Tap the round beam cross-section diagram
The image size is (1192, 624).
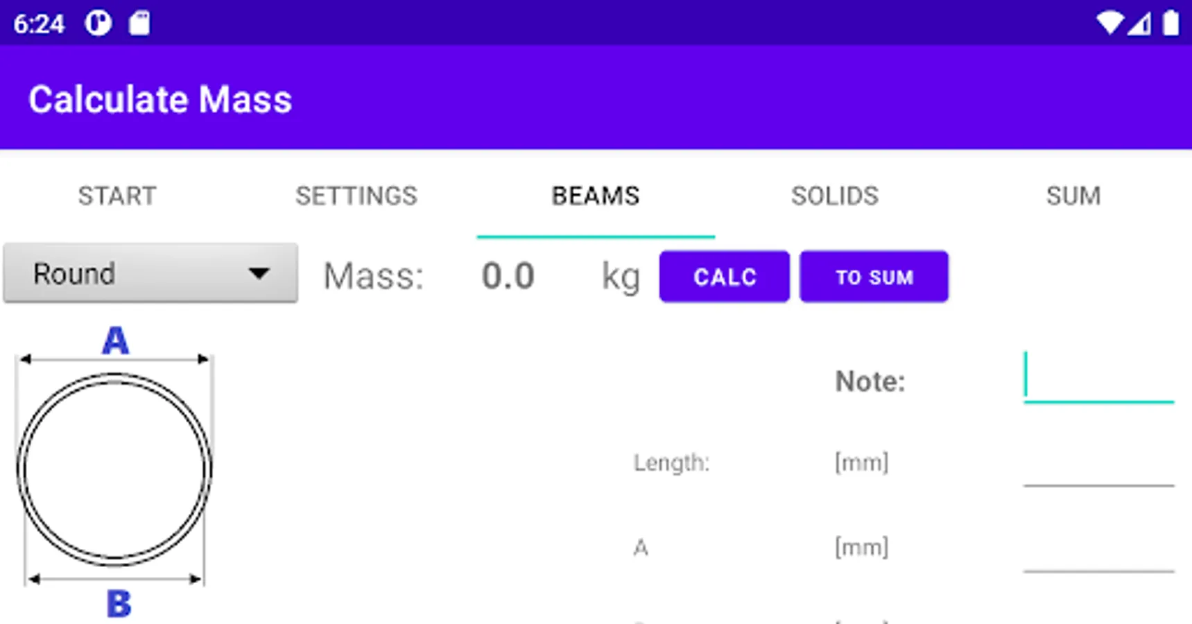(114, 469)
